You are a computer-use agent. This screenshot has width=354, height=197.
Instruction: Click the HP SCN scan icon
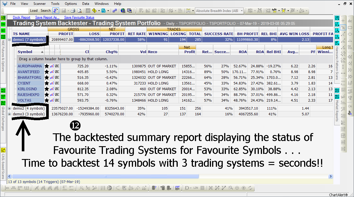pos(337,43)
